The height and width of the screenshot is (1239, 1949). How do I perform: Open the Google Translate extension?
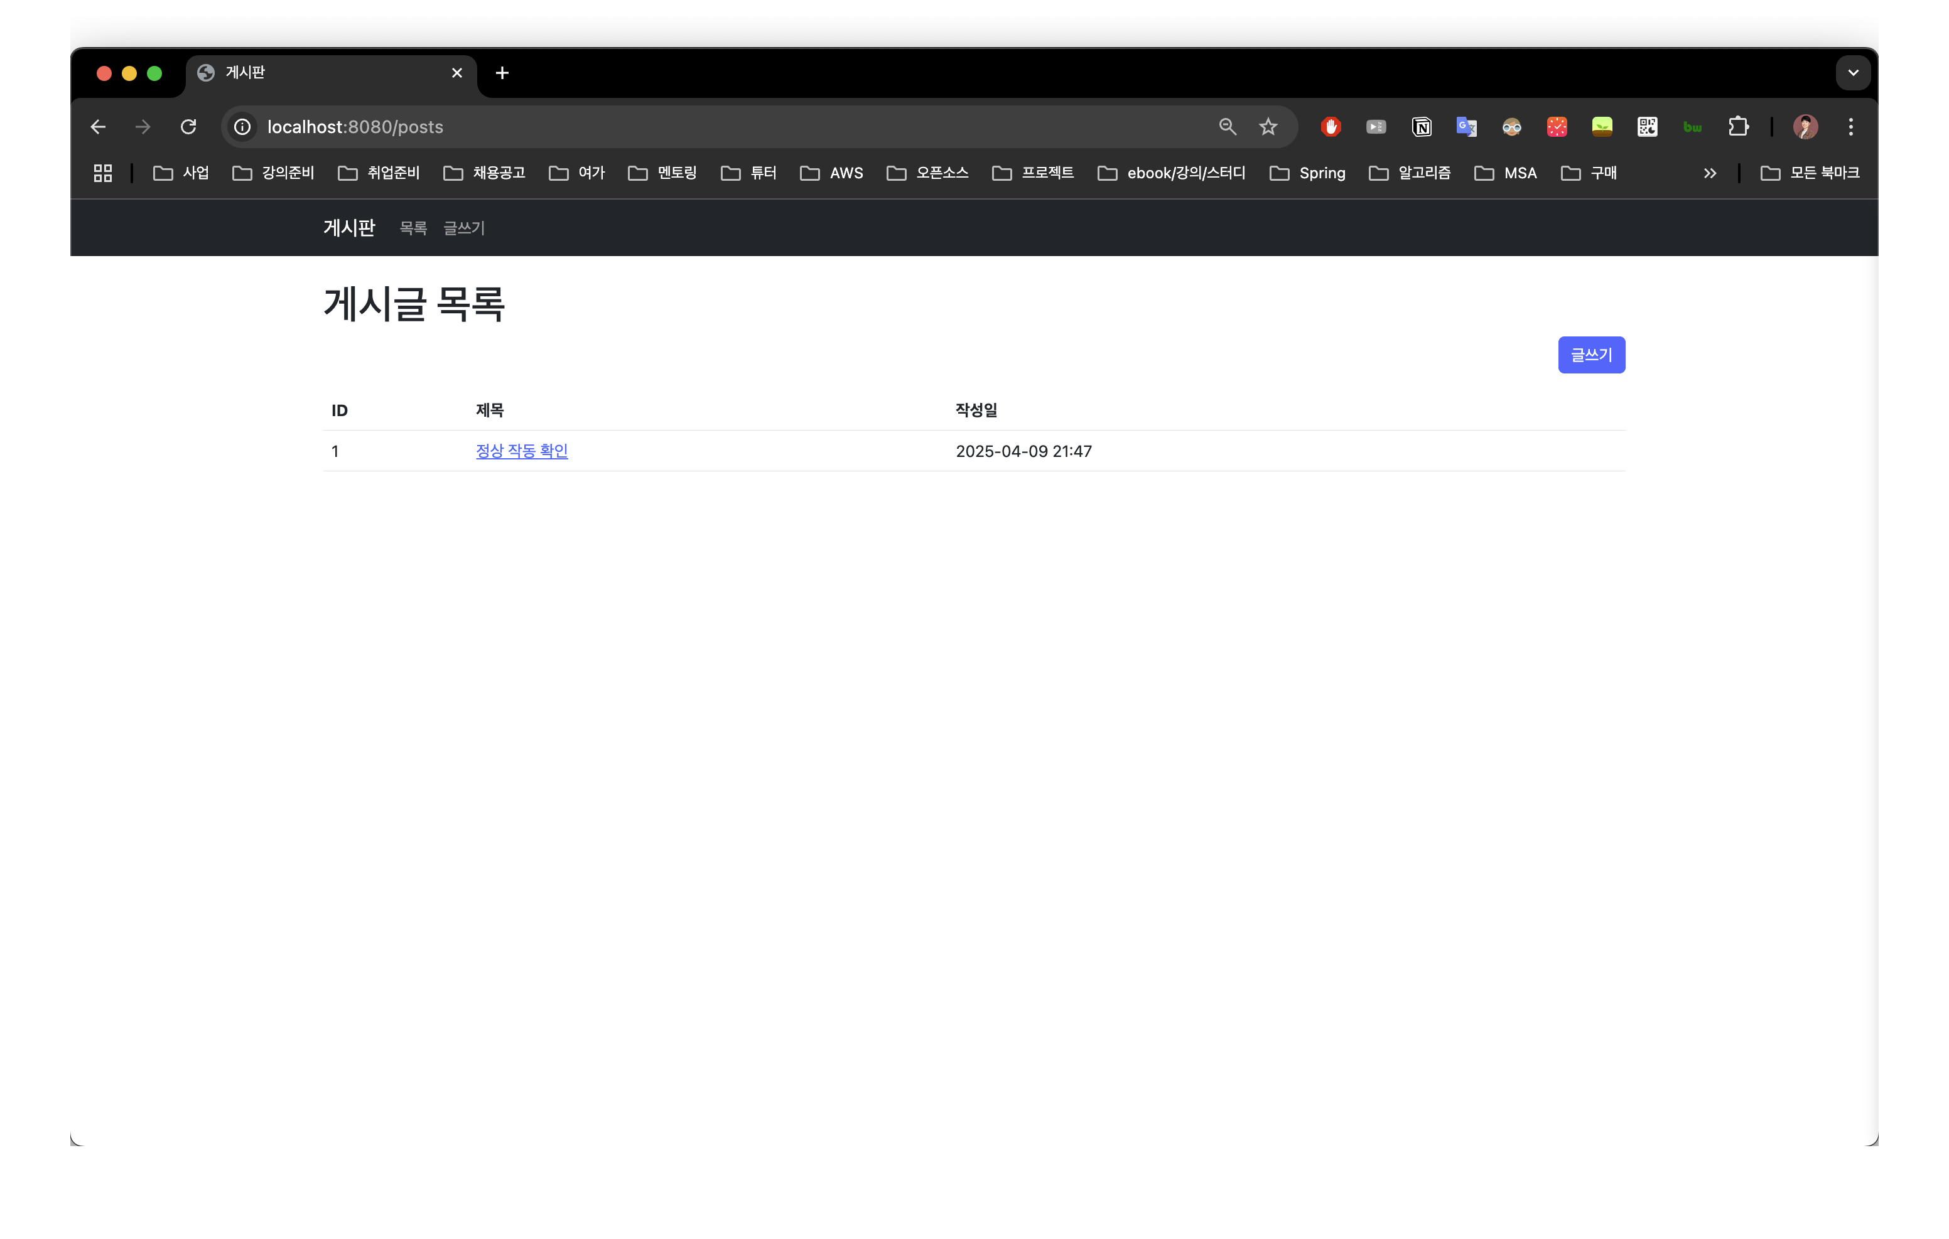[1467, 127]
